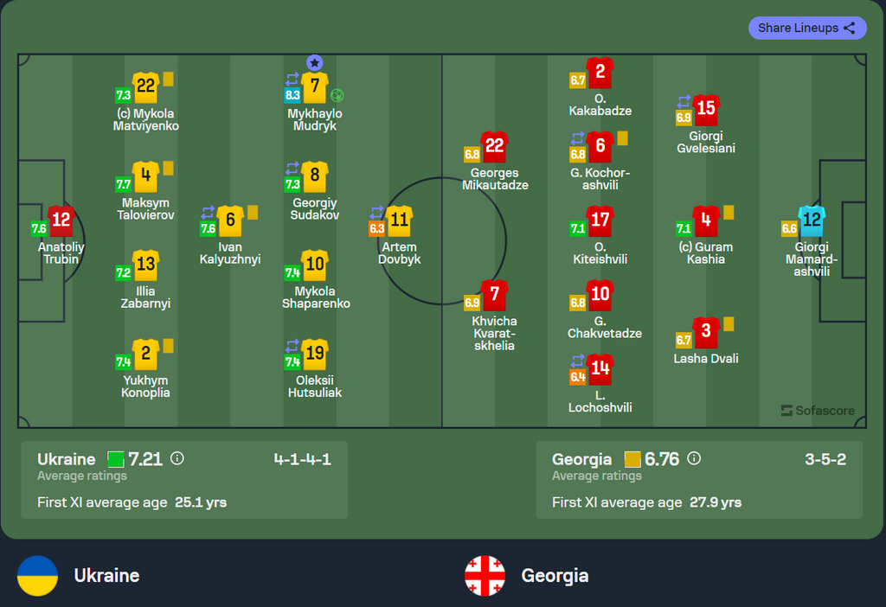The width and height of the screenshot is (886, 607).
Task: Click Georgia's yellow average rating swatch
Action: (x=632, y=460)
